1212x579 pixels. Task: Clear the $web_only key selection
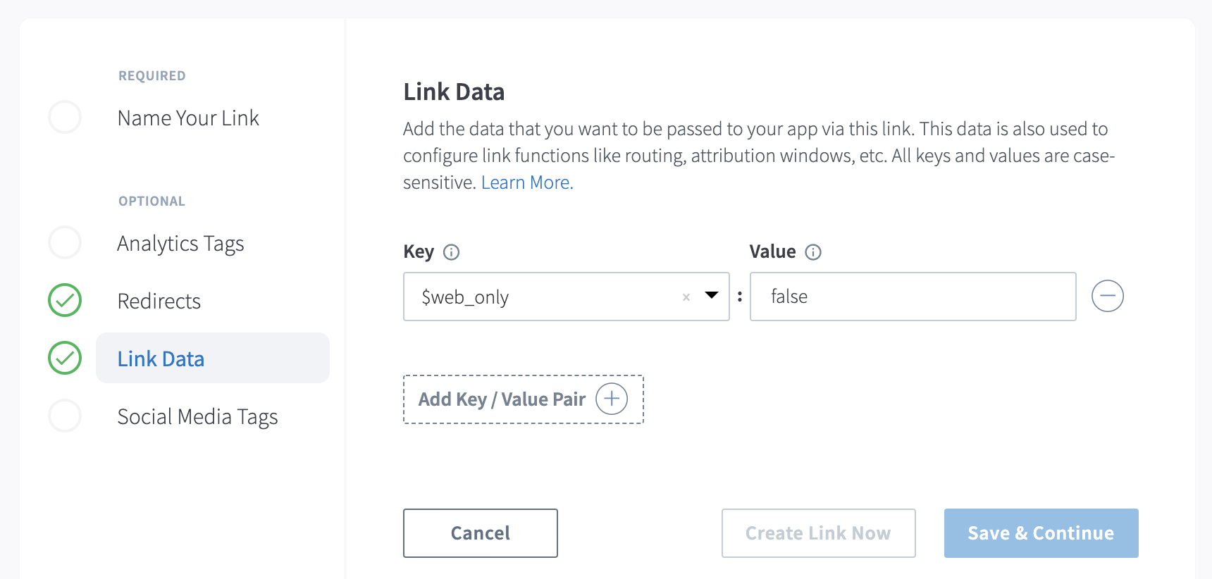[x=686, y=297]
